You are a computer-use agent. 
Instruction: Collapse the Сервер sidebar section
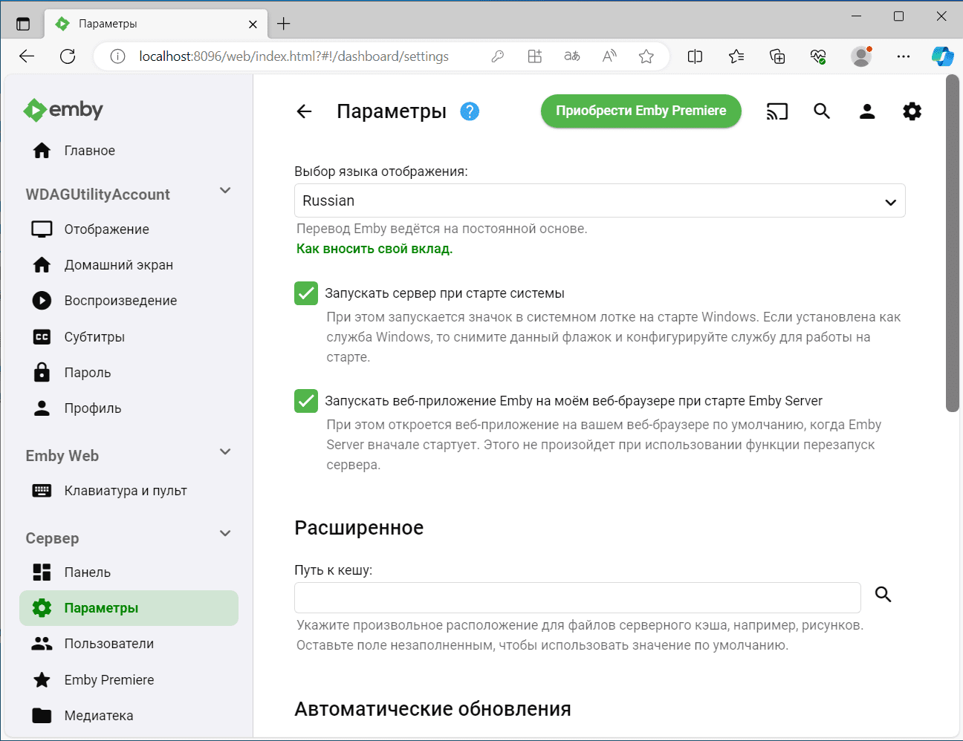pyautogui.click(x=225, y=534)
